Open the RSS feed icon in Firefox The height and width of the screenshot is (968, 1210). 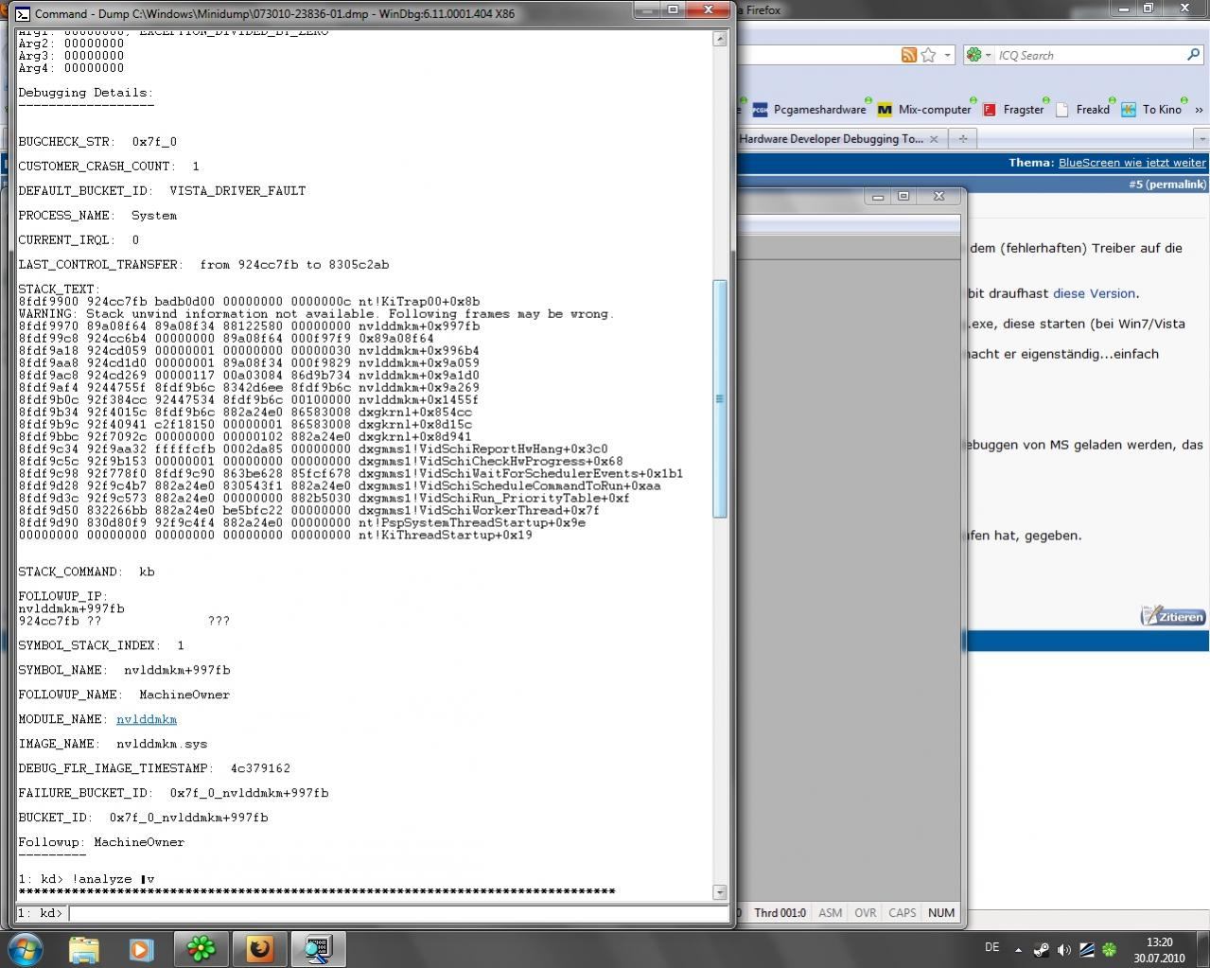point(908,55)
